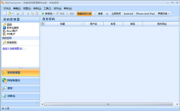Screen dimensions: 180x111
Task: Click the Print preview icon
Action: point(22,14)
